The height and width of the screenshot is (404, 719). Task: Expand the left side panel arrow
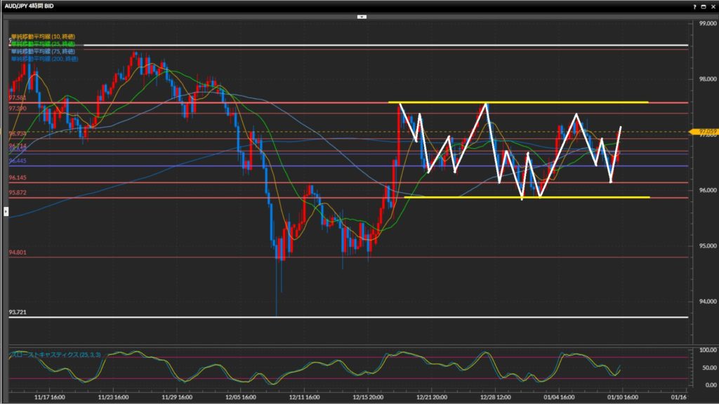tap(6, 210)
